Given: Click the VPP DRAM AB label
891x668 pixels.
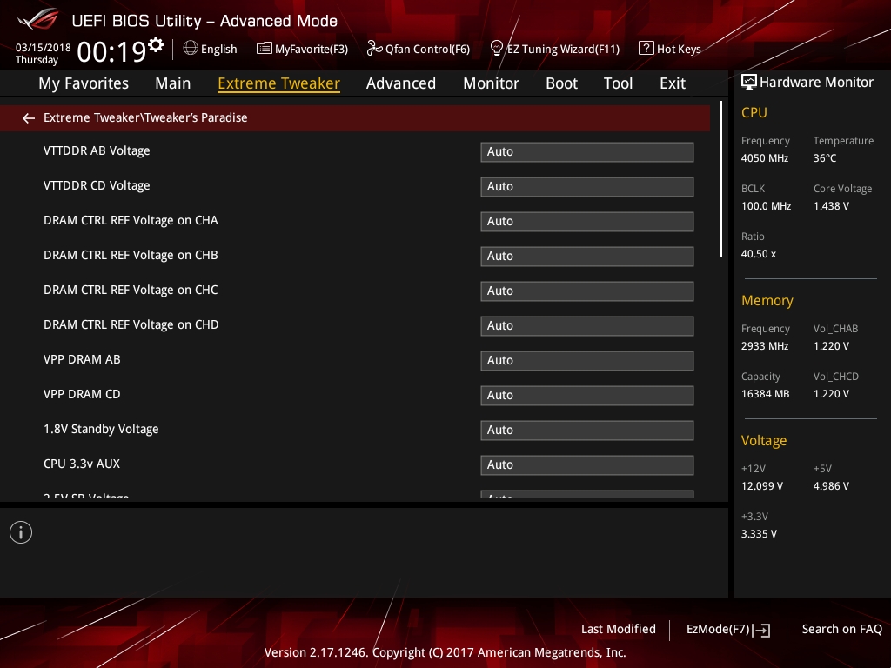Looking at the screenshot, I should [82, 359].
